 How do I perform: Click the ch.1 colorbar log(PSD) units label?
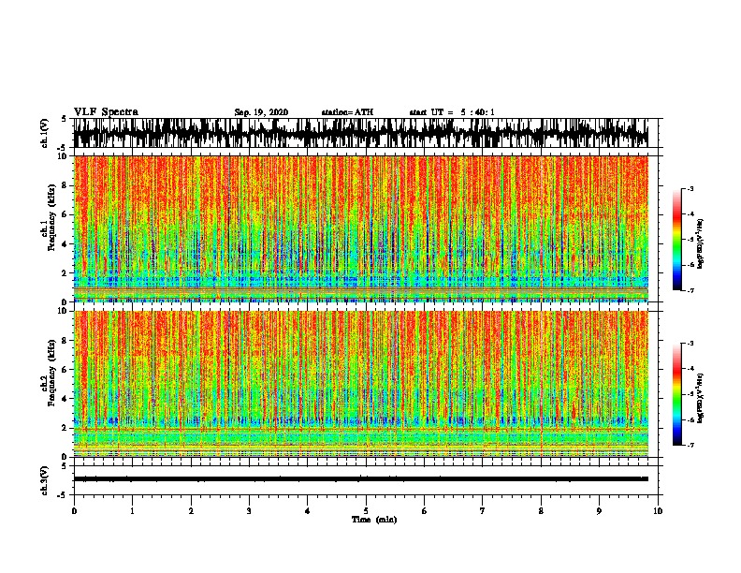[x=701, y=244]
